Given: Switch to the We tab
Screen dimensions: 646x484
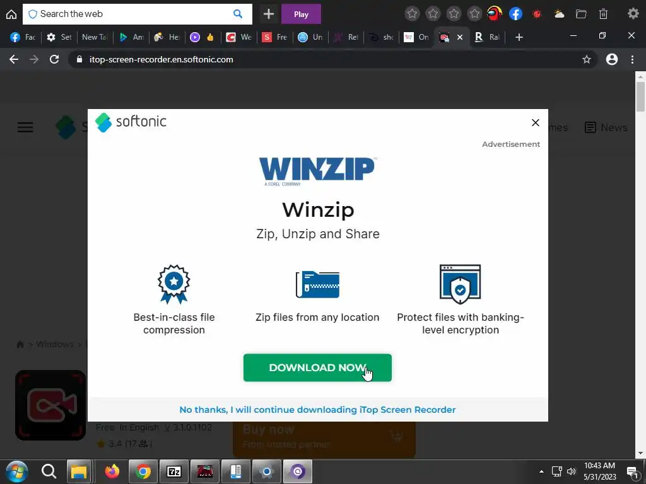Looking at the screenshot, I should coord(239,37).
